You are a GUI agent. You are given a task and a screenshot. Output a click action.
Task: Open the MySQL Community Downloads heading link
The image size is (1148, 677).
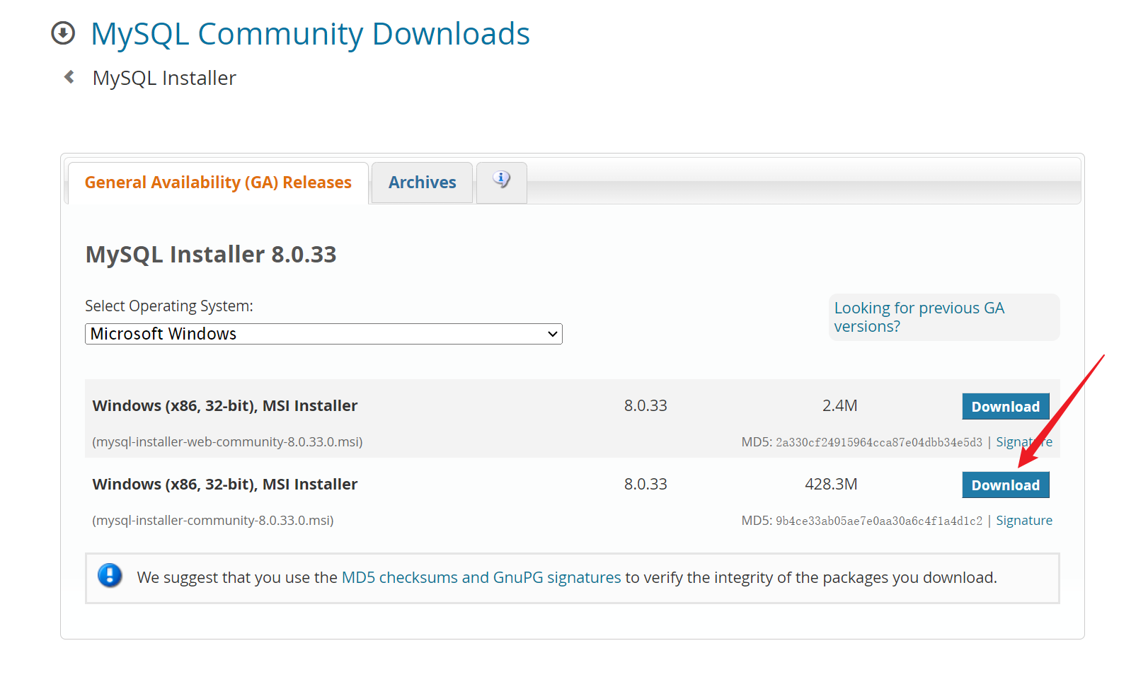coord(310,34)
